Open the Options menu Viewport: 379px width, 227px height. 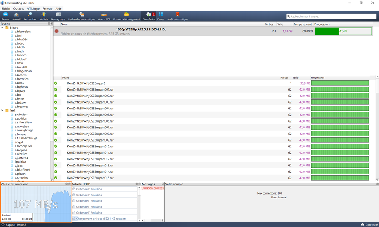pyautogui.click(x=19, y=8)
